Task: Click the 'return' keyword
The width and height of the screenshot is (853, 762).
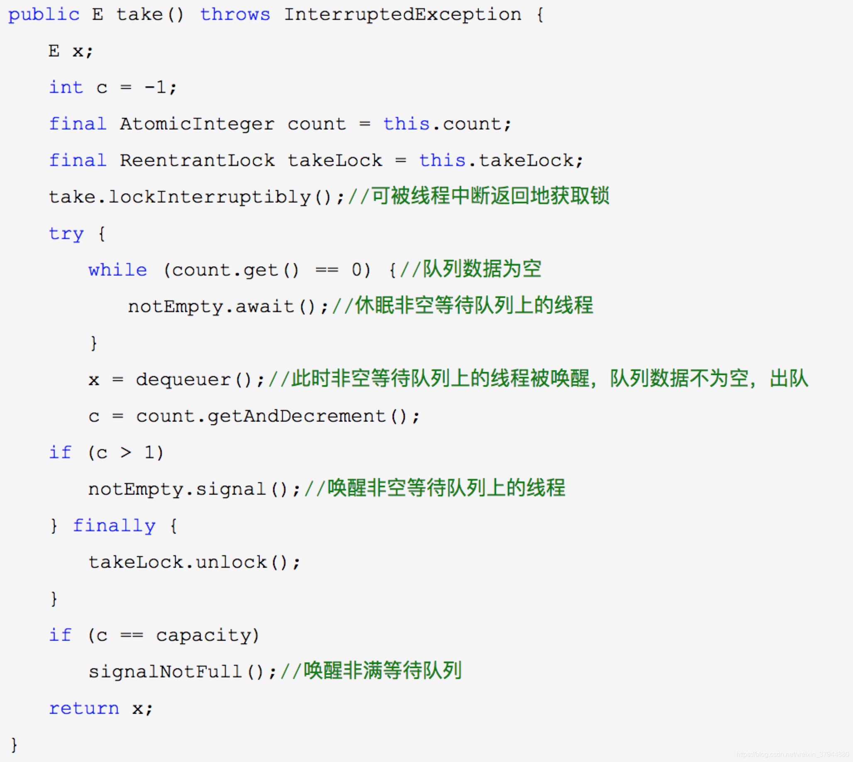Action: point(84,708)
